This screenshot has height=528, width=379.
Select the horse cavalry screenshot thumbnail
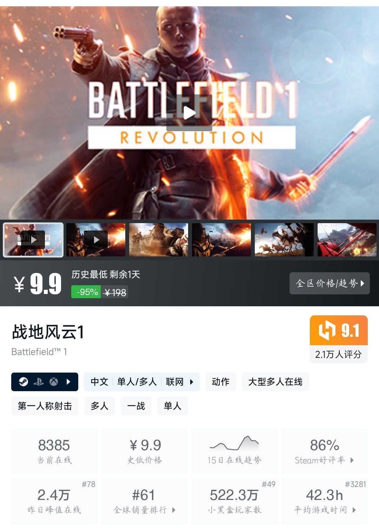(x=284, y=240)
